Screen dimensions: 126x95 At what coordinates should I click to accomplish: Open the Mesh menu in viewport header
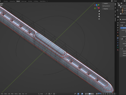(x=12, y=94)
